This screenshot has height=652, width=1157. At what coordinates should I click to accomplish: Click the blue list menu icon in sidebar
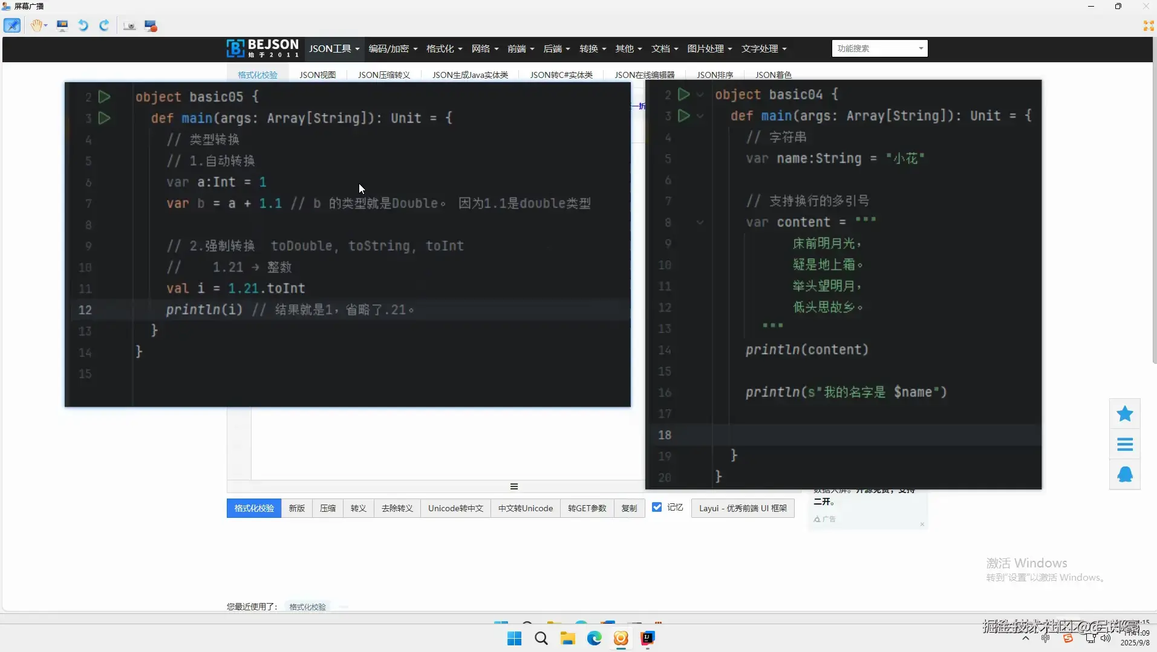[1125, 445]
